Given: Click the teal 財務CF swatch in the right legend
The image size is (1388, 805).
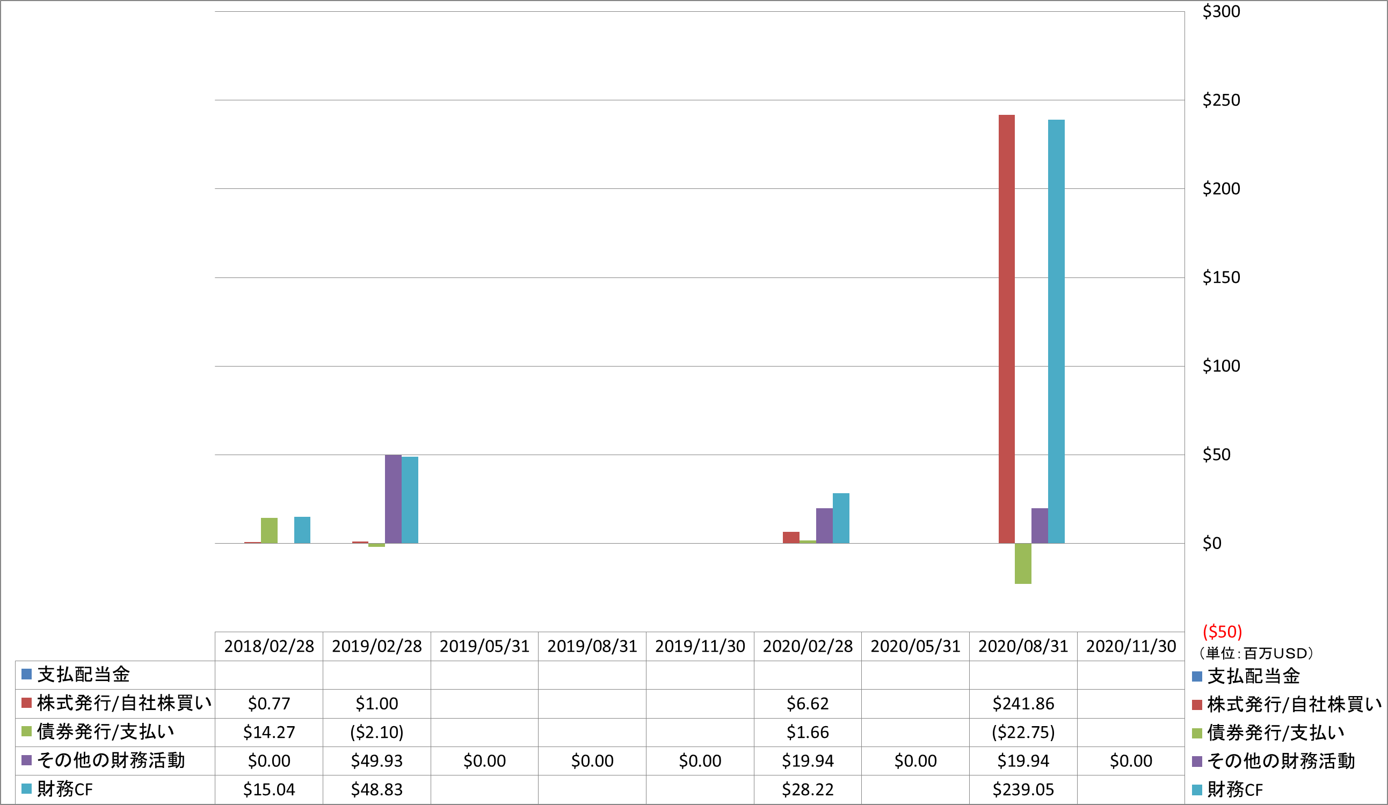Looking at the screenshot, I should coord(1197,790).
